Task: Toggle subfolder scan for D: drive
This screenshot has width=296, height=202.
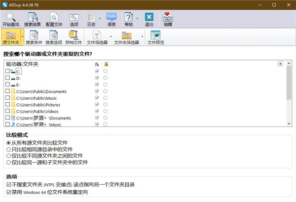Action: (x=97, y=78)
